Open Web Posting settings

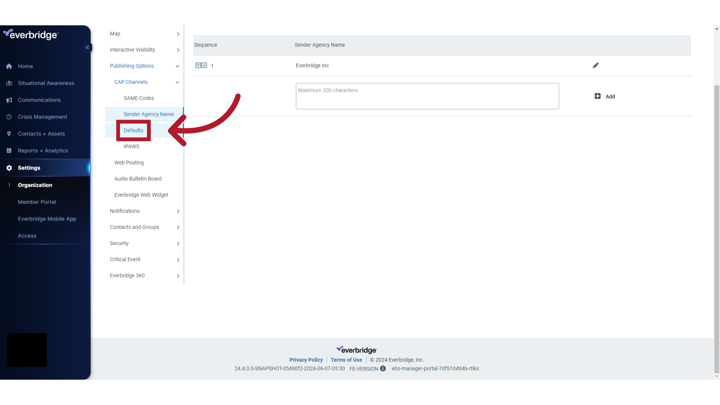click(x=129, y=163)
